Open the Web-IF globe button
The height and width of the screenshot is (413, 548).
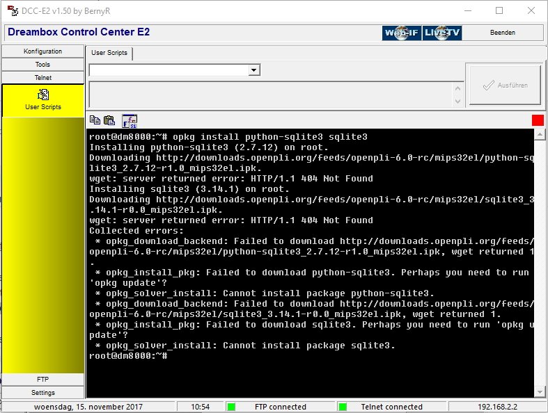click(x=402, y=33)
